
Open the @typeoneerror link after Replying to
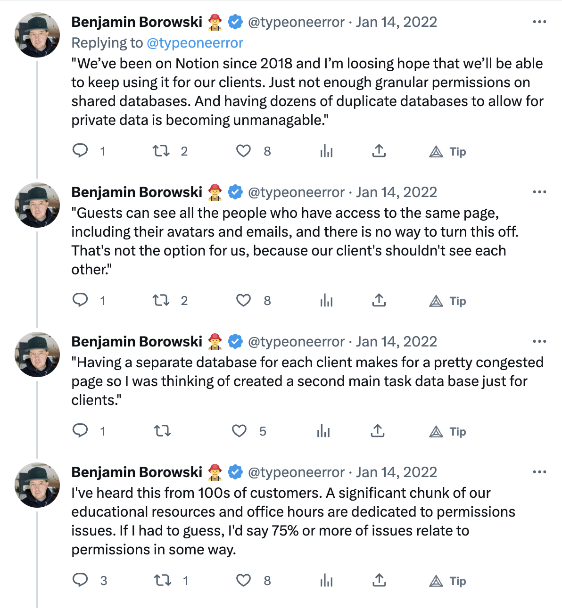click(195, 43)
